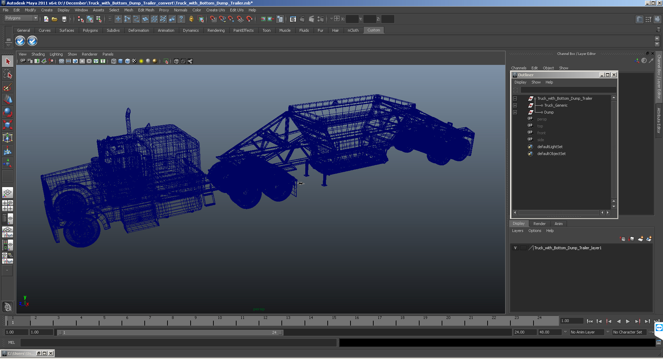Open the Outliner Display menu
The height and width of the screenshot is (359, 663).
click(x=520, y=82)
